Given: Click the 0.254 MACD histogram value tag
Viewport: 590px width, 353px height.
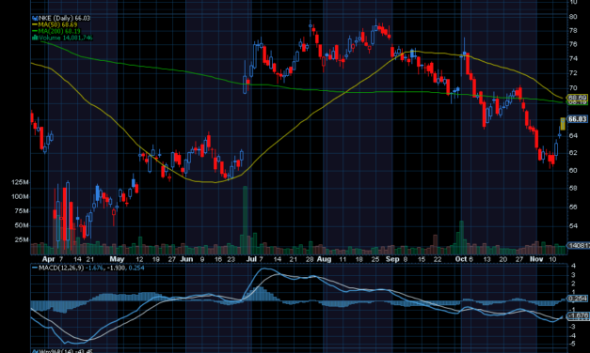Looking at the screenshot, I should 578,299.
